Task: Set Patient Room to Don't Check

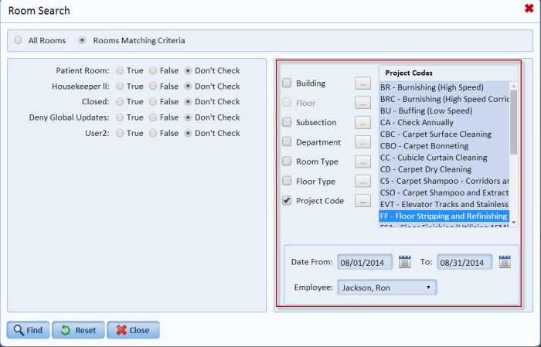Action: tap(188, 70)
